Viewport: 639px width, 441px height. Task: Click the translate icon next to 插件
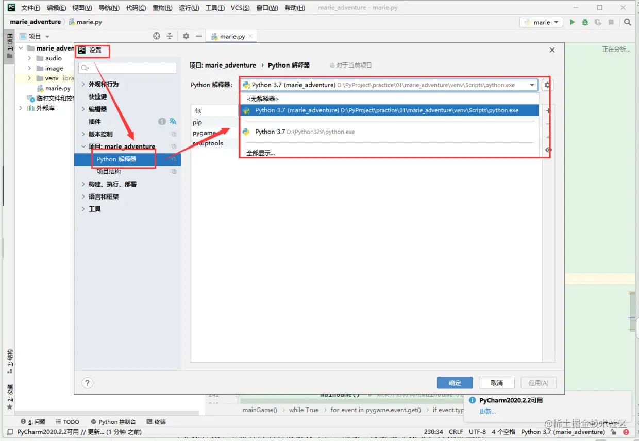click(173, 122)
